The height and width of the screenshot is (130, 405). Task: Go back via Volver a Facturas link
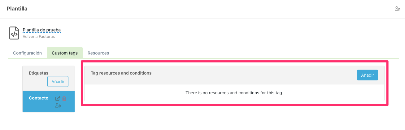coord(39,36)
